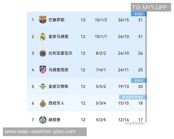Click the Barcelona club crest icon
Image resolution: width=174 pixels, height=139 pixels.
pyautogui.click(x=43, y=20)
